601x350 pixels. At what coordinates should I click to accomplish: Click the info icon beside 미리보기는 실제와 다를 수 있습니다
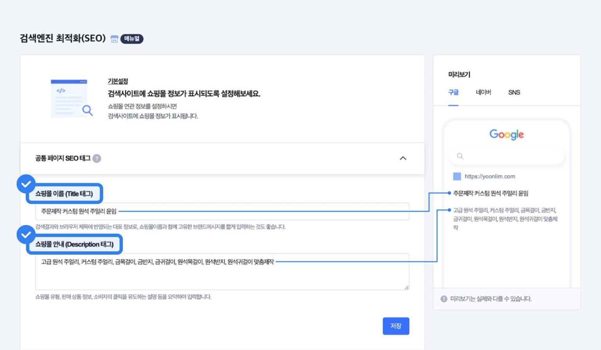click(444, 299)
